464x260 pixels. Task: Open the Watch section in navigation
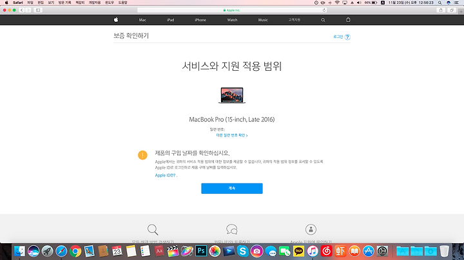232,20
